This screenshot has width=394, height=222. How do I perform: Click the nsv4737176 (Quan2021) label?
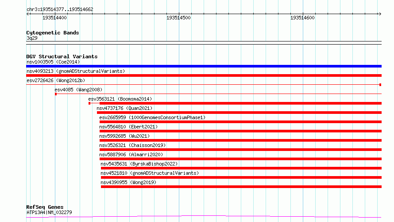(x=124, y=108)
